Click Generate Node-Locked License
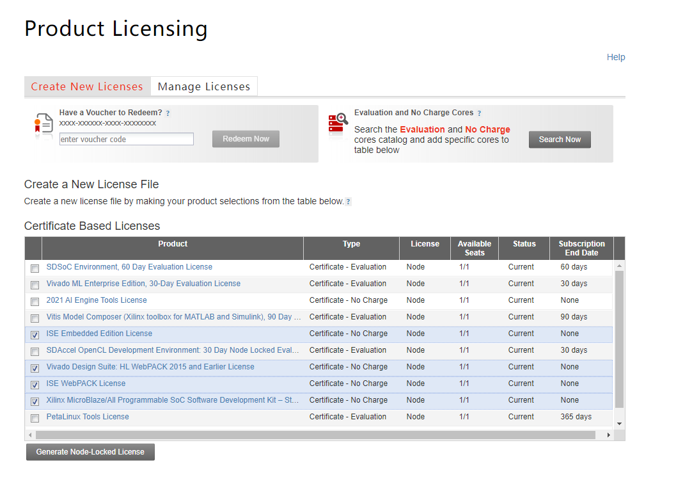The image size is (676, 500). click(90, 451)
